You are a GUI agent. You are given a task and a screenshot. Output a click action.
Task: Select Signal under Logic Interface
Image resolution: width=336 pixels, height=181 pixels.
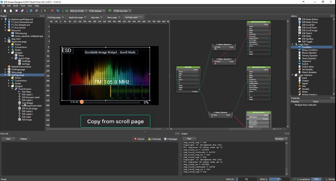[305, 83]
